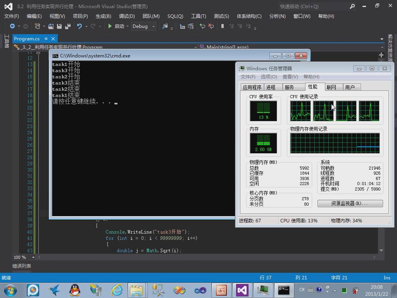This screenshot has width=397, height=298.
Task: Expand the Undo history dropdown arrow
Action: pyautogui.click(x=86, y=26)
